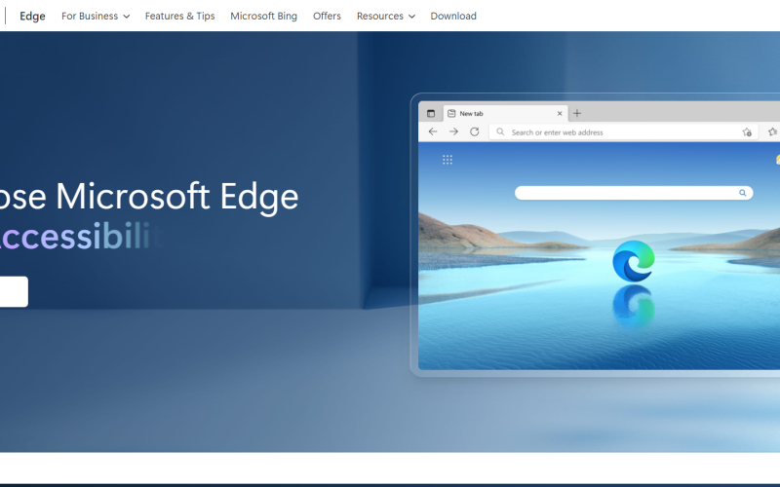Open the Offers menu item
Viewport: 780px width, 487px height.
pos(327,16)
